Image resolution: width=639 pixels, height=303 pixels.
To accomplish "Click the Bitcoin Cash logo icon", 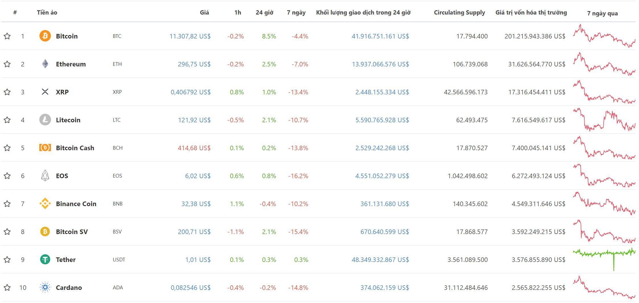I will tap(45, 148).
